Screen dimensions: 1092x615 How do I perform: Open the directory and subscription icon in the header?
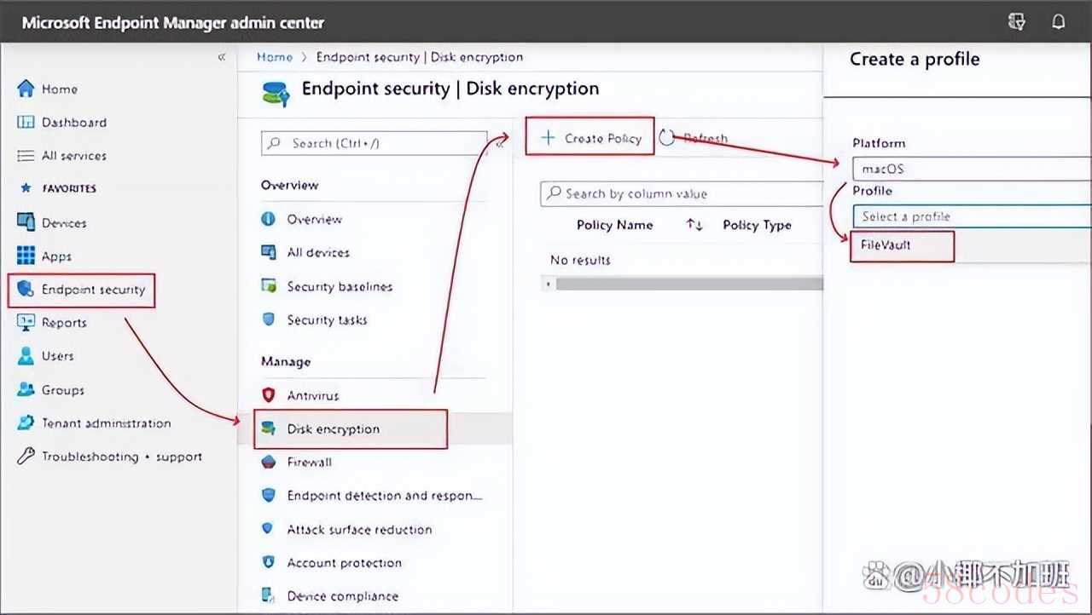(x=1016, y=22)
